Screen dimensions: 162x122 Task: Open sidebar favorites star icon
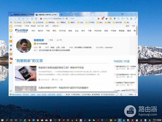(x=11, y=26)
